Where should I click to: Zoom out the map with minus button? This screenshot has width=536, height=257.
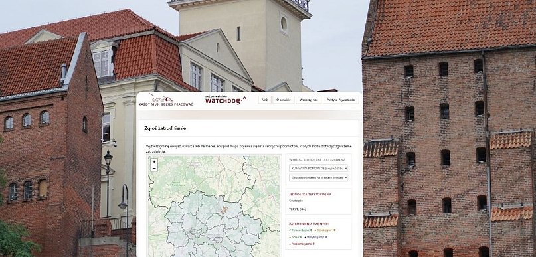[x=154, y=168]
